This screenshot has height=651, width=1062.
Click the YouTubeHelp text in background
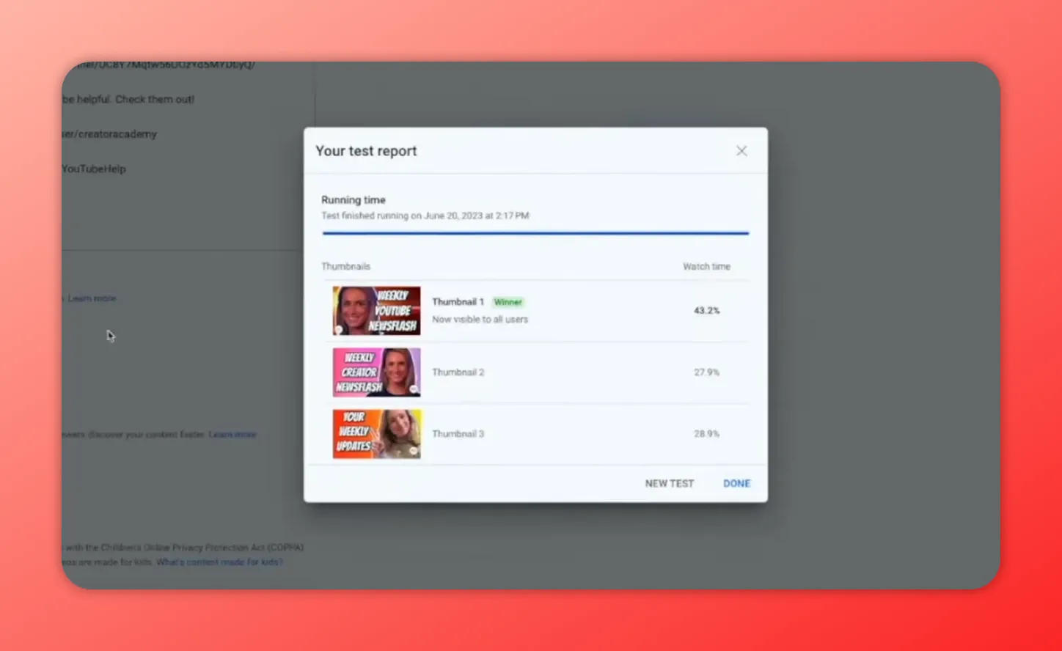click(94, 169)
